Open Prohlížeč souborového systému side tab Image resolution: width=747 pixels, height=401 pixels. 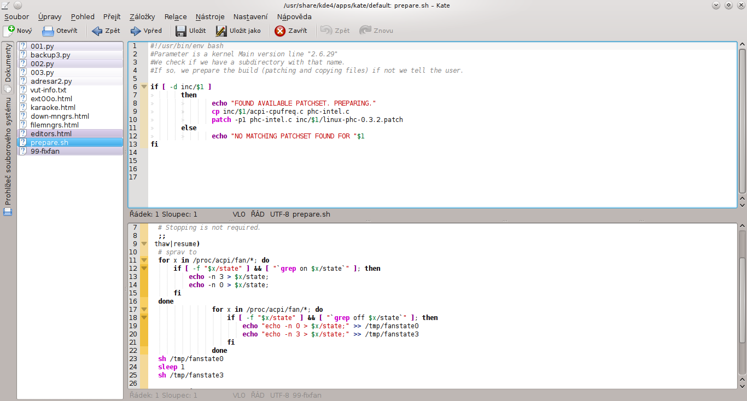(x=8, y=156)
